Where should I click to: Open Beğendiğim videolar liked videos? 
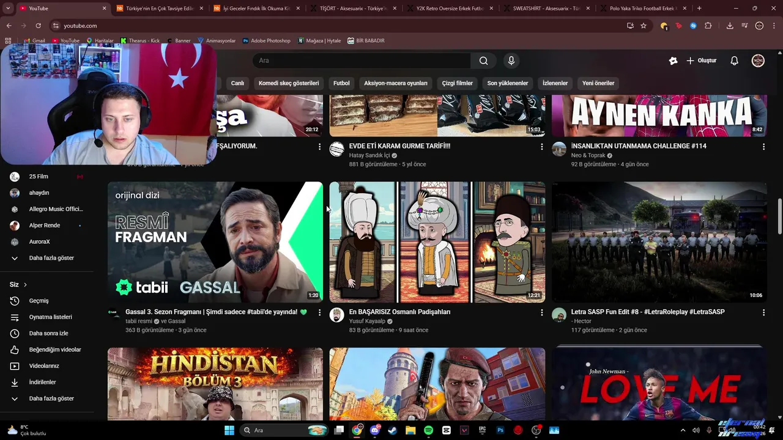pos(46,350)
